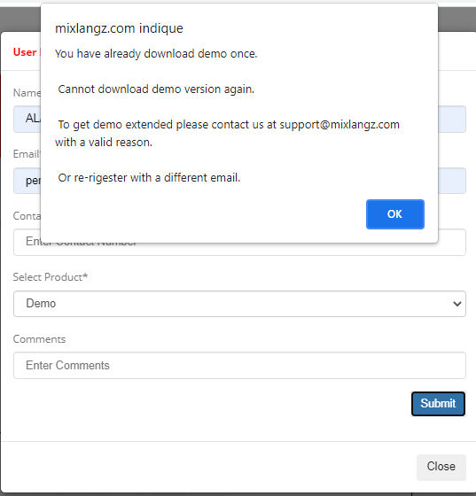Click the 'mixlangz.com indique' alert title
This screenshot has width=476, height=496.
[x=119, y=28]
